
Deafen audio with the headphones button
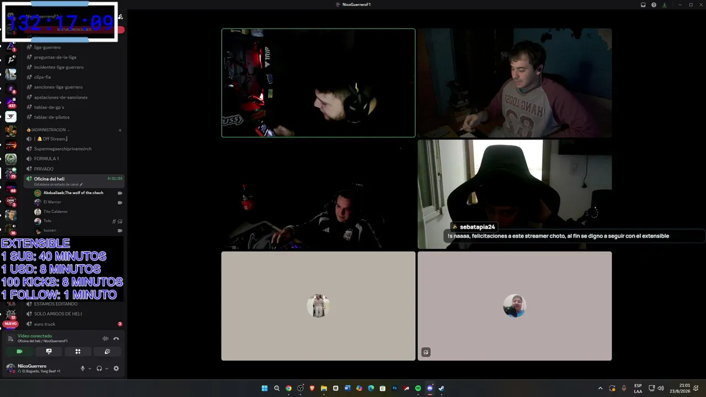click(99, 368)
